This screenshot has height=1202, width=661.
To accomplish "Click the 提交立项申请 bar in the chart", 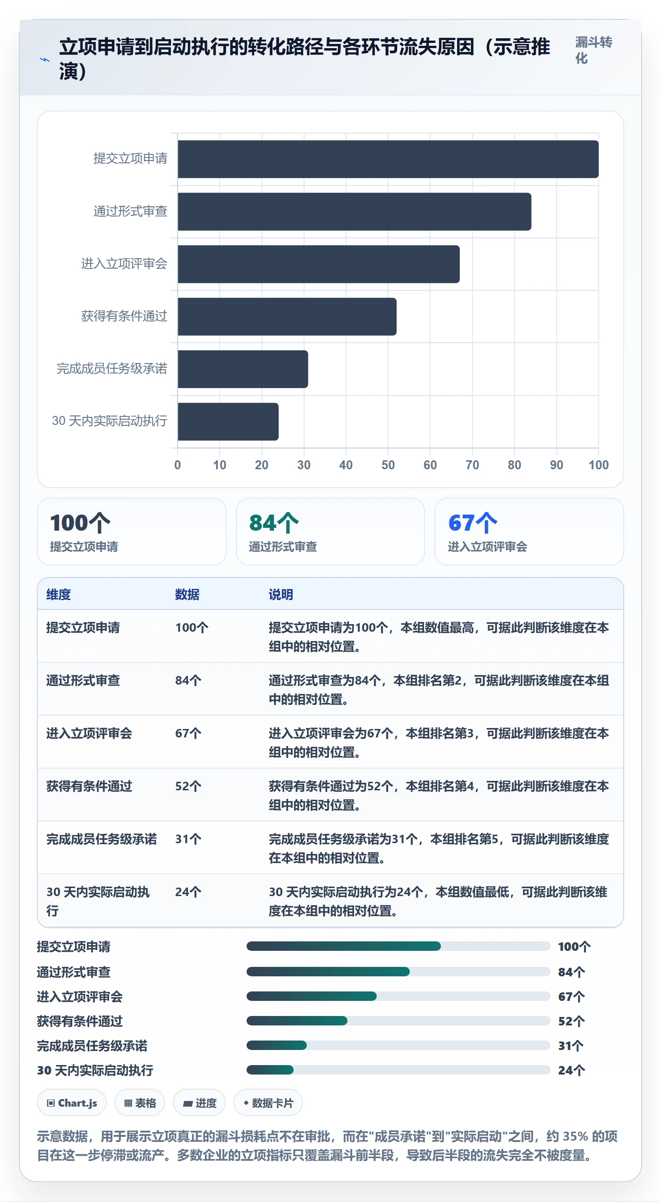I will click(388, 159).
